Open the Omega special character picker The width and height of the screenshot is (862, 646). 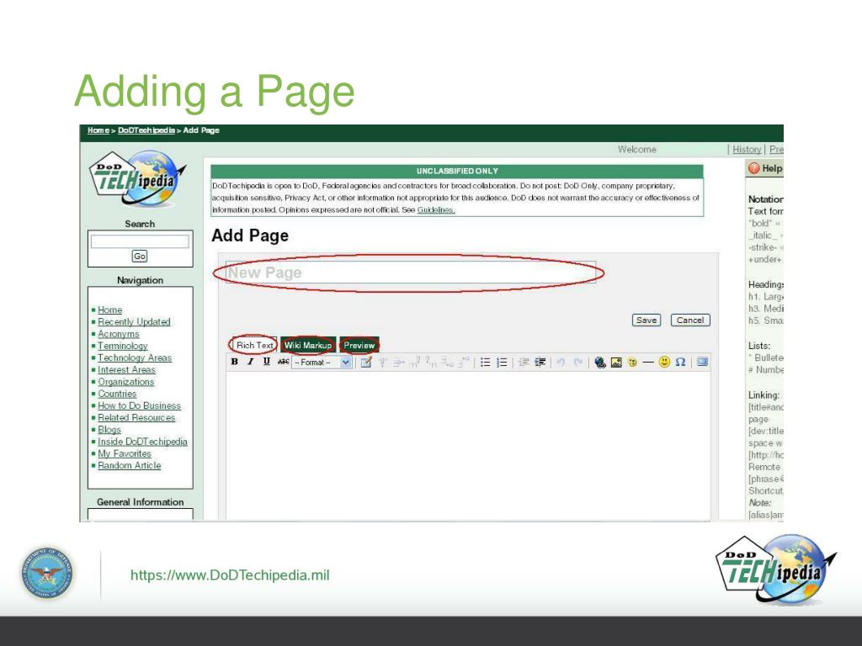[680, 362]
